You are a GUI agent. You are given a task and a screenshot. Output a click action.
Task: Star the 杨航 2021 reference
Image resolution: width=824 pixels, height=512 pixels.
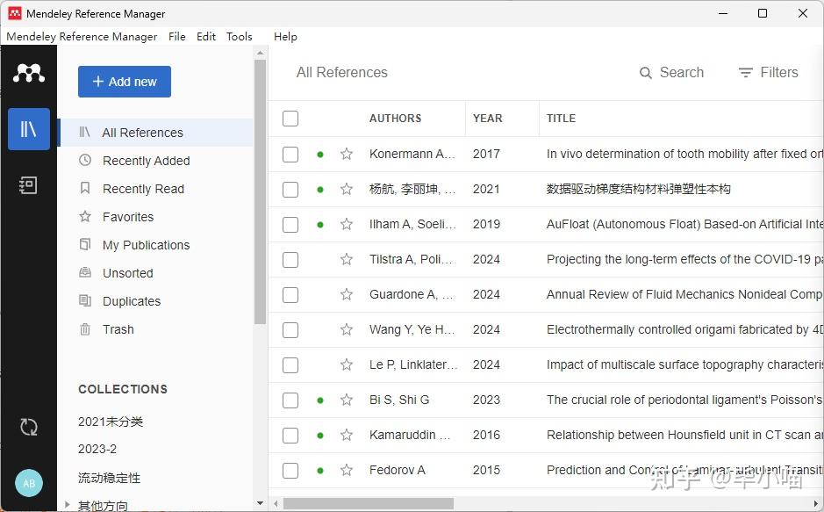click(x=347, y=189)
